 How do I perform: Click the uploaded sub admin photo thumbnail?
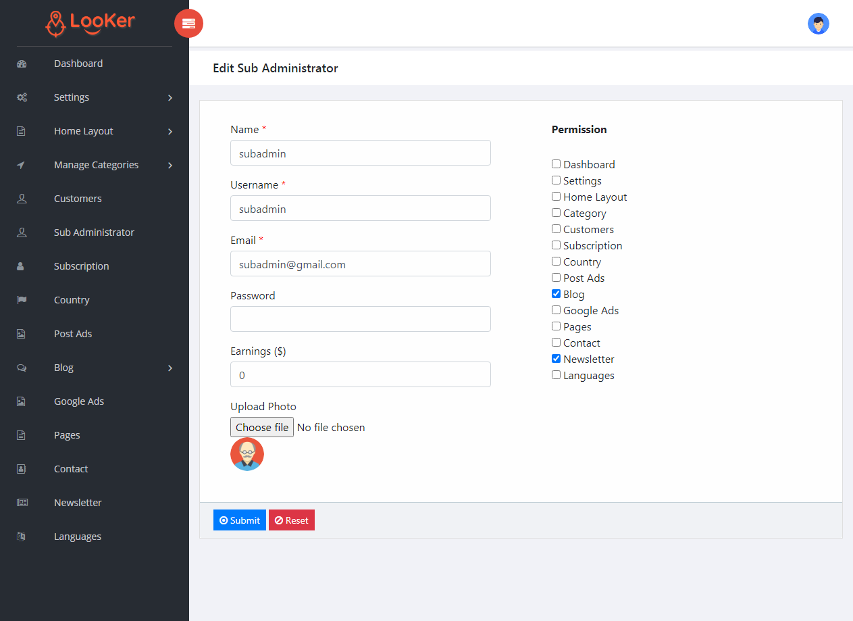[247, 454]
